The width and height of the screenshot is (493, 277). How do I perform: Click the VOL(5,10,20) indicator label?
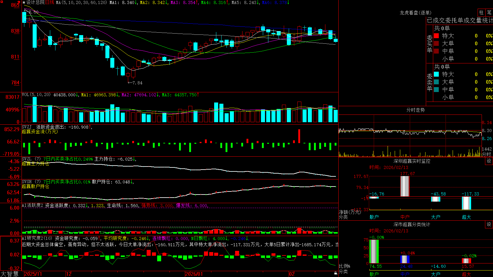(x=36, y=95)
